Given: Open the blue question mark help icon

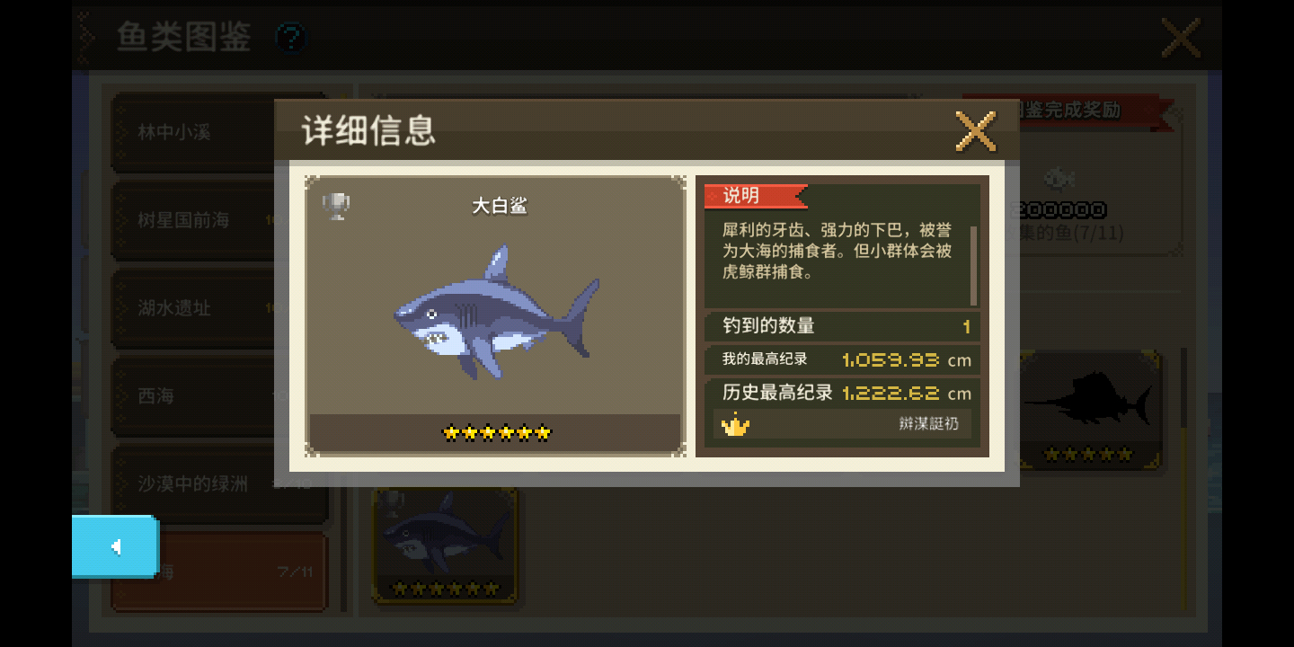Looking at the screenshot, I should pyautogui.click(x=290, y=38).
